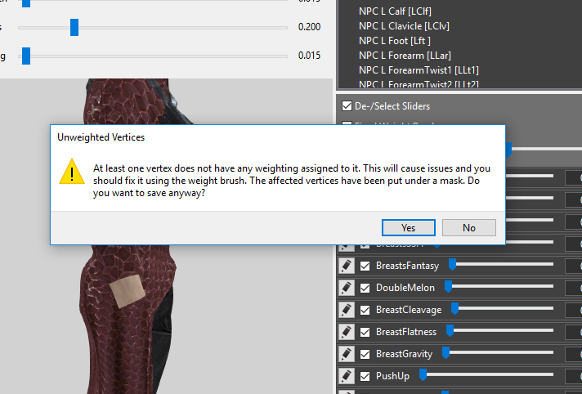
Task: Click the brush slider handle set to 0.200
Action: tap(74, 28)
